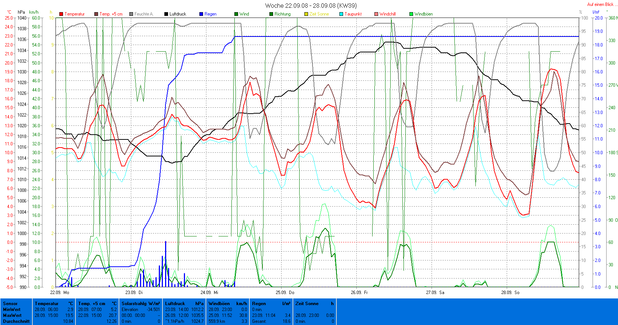Select the 22.09. Mo date marker

pyautogui.click(x=60, y=293)
